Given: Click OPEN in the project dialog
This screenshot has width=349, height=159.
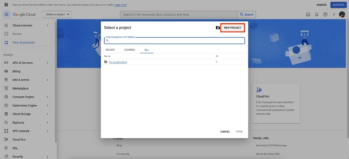Looking at the screenshot, I should 239,132.
